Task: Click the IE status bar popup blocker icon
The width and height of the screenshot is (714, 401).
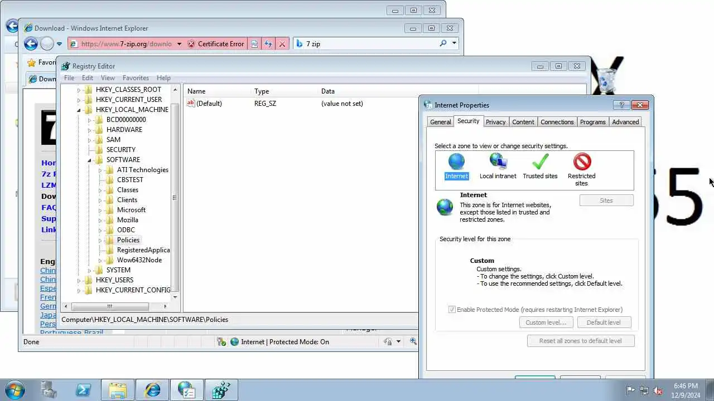Action: 221,341
